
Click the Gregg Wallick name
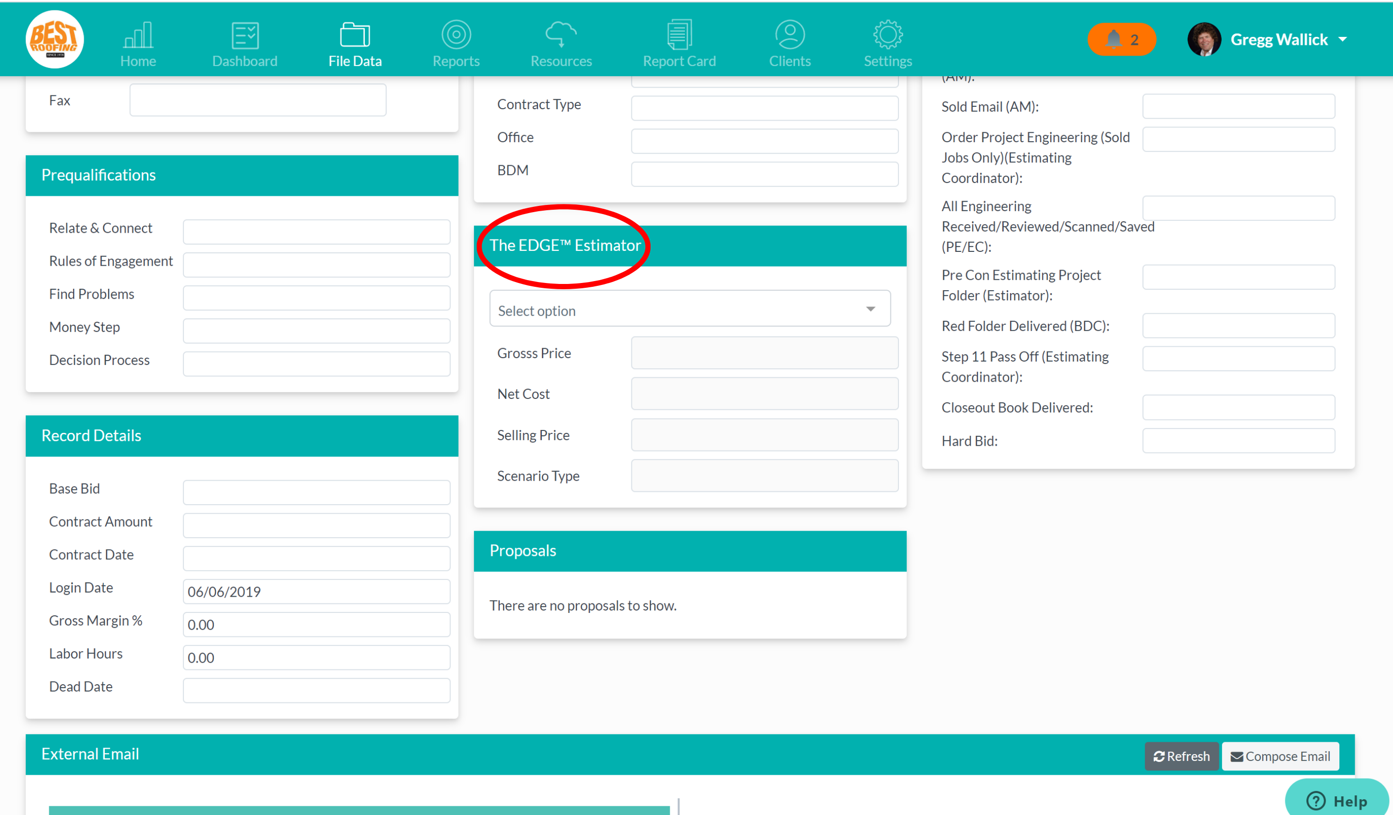click(x=1279, y=40)
